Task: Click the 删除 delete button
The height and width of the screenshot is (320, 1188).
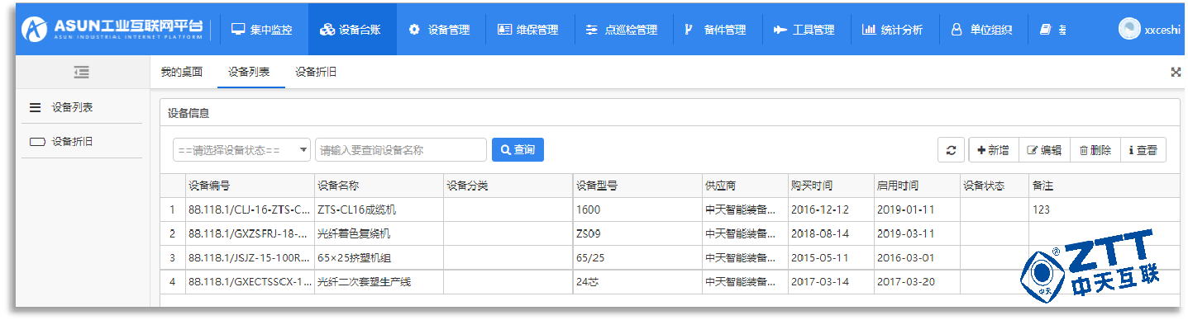Action: tap(1095, 150)
